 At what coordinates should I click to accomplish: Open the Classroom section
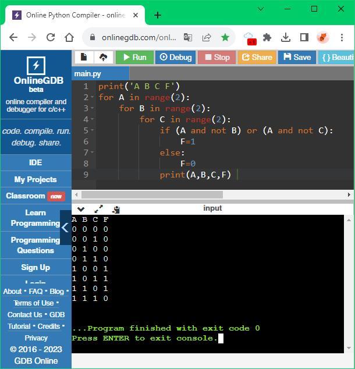pos(35,196)
